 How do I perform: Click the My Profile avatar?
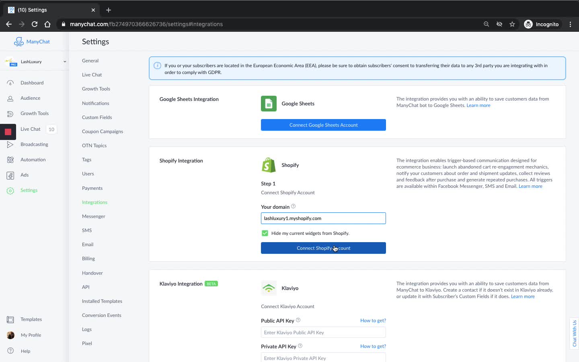10,335
